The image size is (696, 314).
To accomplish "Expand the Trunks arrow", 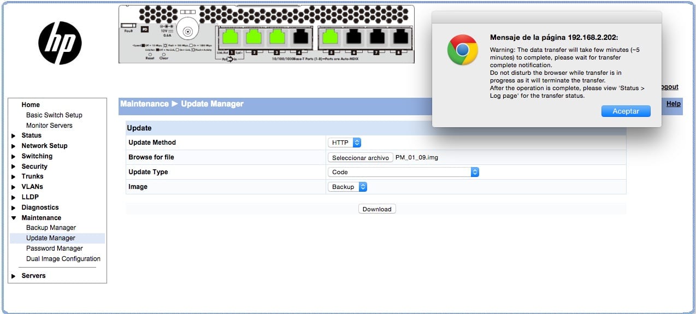I will pos(14,176).
